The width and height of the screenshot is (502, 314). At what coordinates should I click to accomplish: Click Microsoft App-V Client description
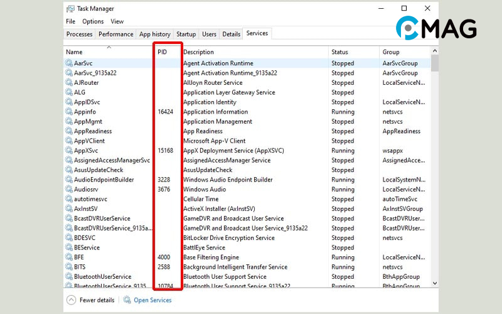pyautogui.click(x=214, y=141)
